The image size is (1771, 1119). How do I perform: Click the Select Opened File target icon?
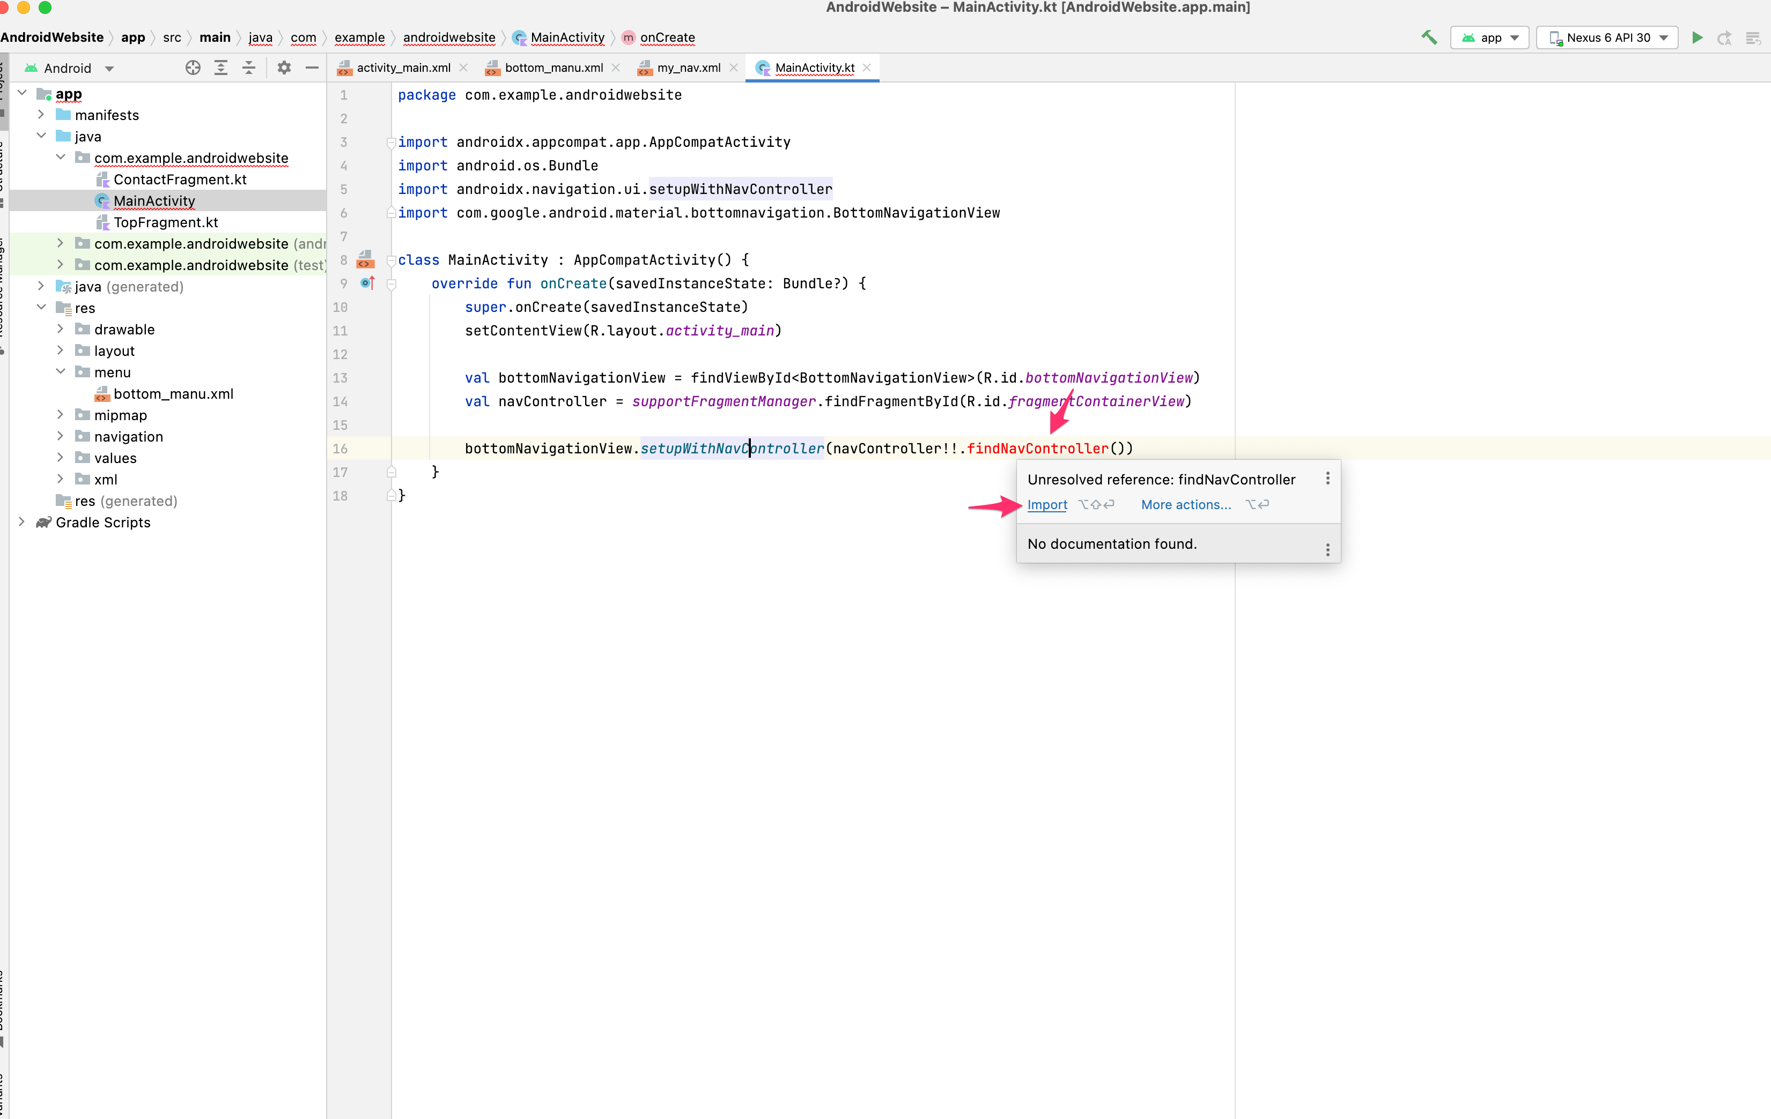pos(193,68)
